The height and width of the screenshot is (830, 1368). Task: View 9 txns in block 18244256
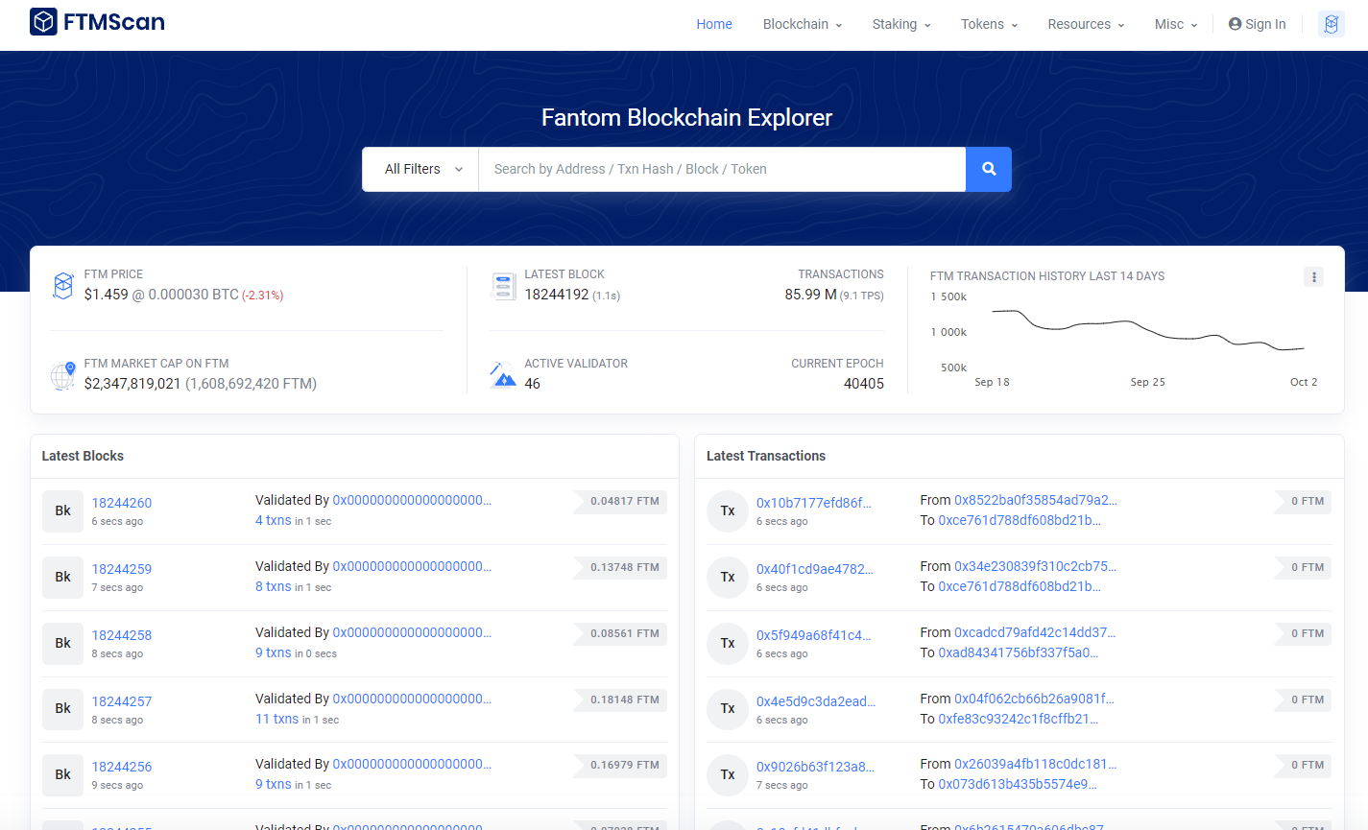(x=273, y=784)
